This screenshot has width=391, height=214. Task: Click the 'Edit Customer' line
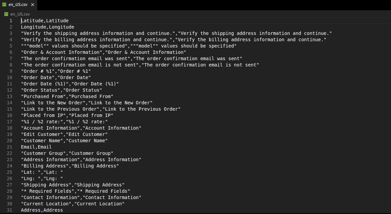click(65, 134)
